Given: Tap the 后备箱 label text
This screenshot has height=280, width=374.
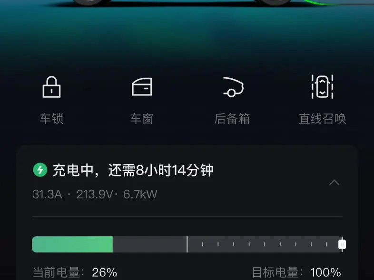Looking at the screenshot, I should pos(232,119).
